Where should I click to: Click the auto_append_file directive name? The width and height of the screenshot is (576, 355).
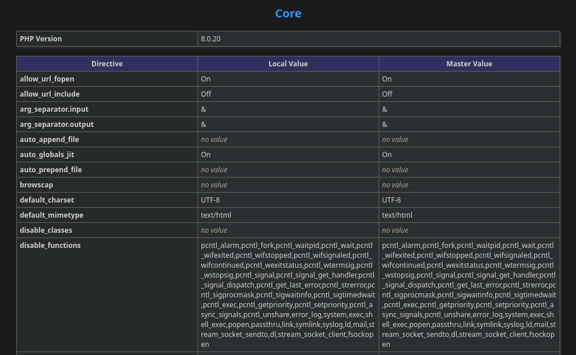(x=50, y=140)
